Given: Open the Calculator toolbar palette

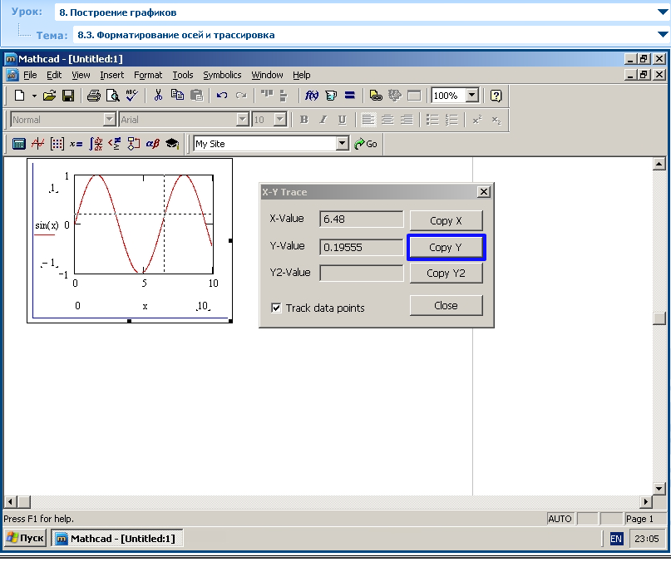Looking at the screenshot, I should [x=18, y=144].
